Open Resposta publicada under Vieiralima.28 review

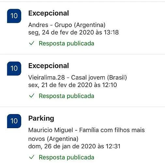coord(67,96)
